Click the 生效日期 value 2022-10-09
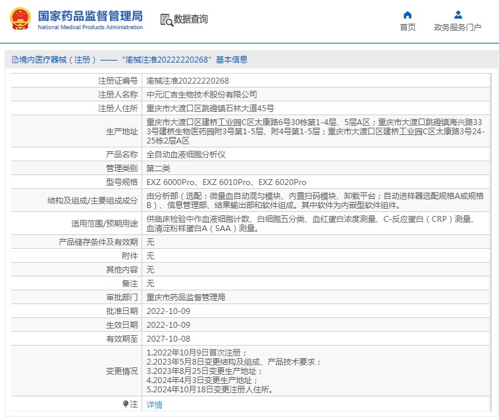The image size is (499, 420). point(169,325)
